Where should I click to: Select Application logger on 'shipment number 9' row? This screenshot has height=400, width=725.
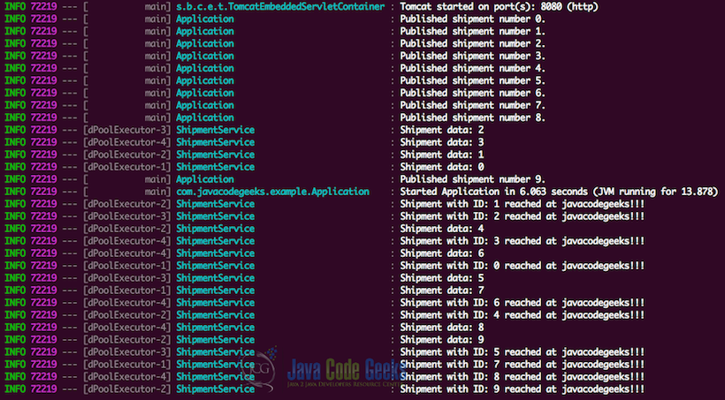click(x=205, y=179)
